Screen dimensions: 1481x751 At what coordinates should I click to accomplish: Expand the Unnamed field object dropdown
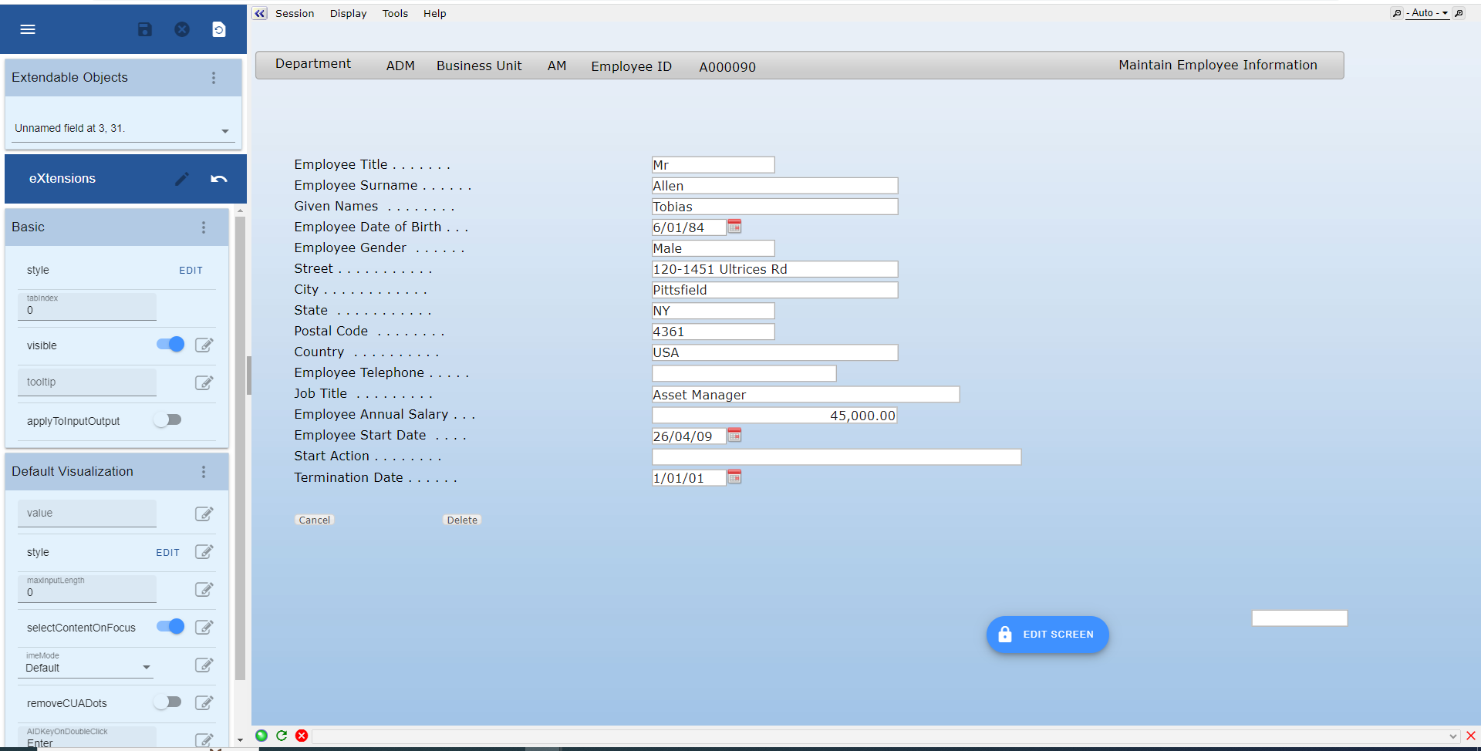pos(225,130)
